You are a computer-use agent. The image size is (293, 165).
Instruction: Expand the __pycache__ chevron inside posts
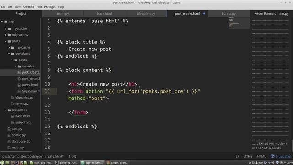[x=9, y=47]
